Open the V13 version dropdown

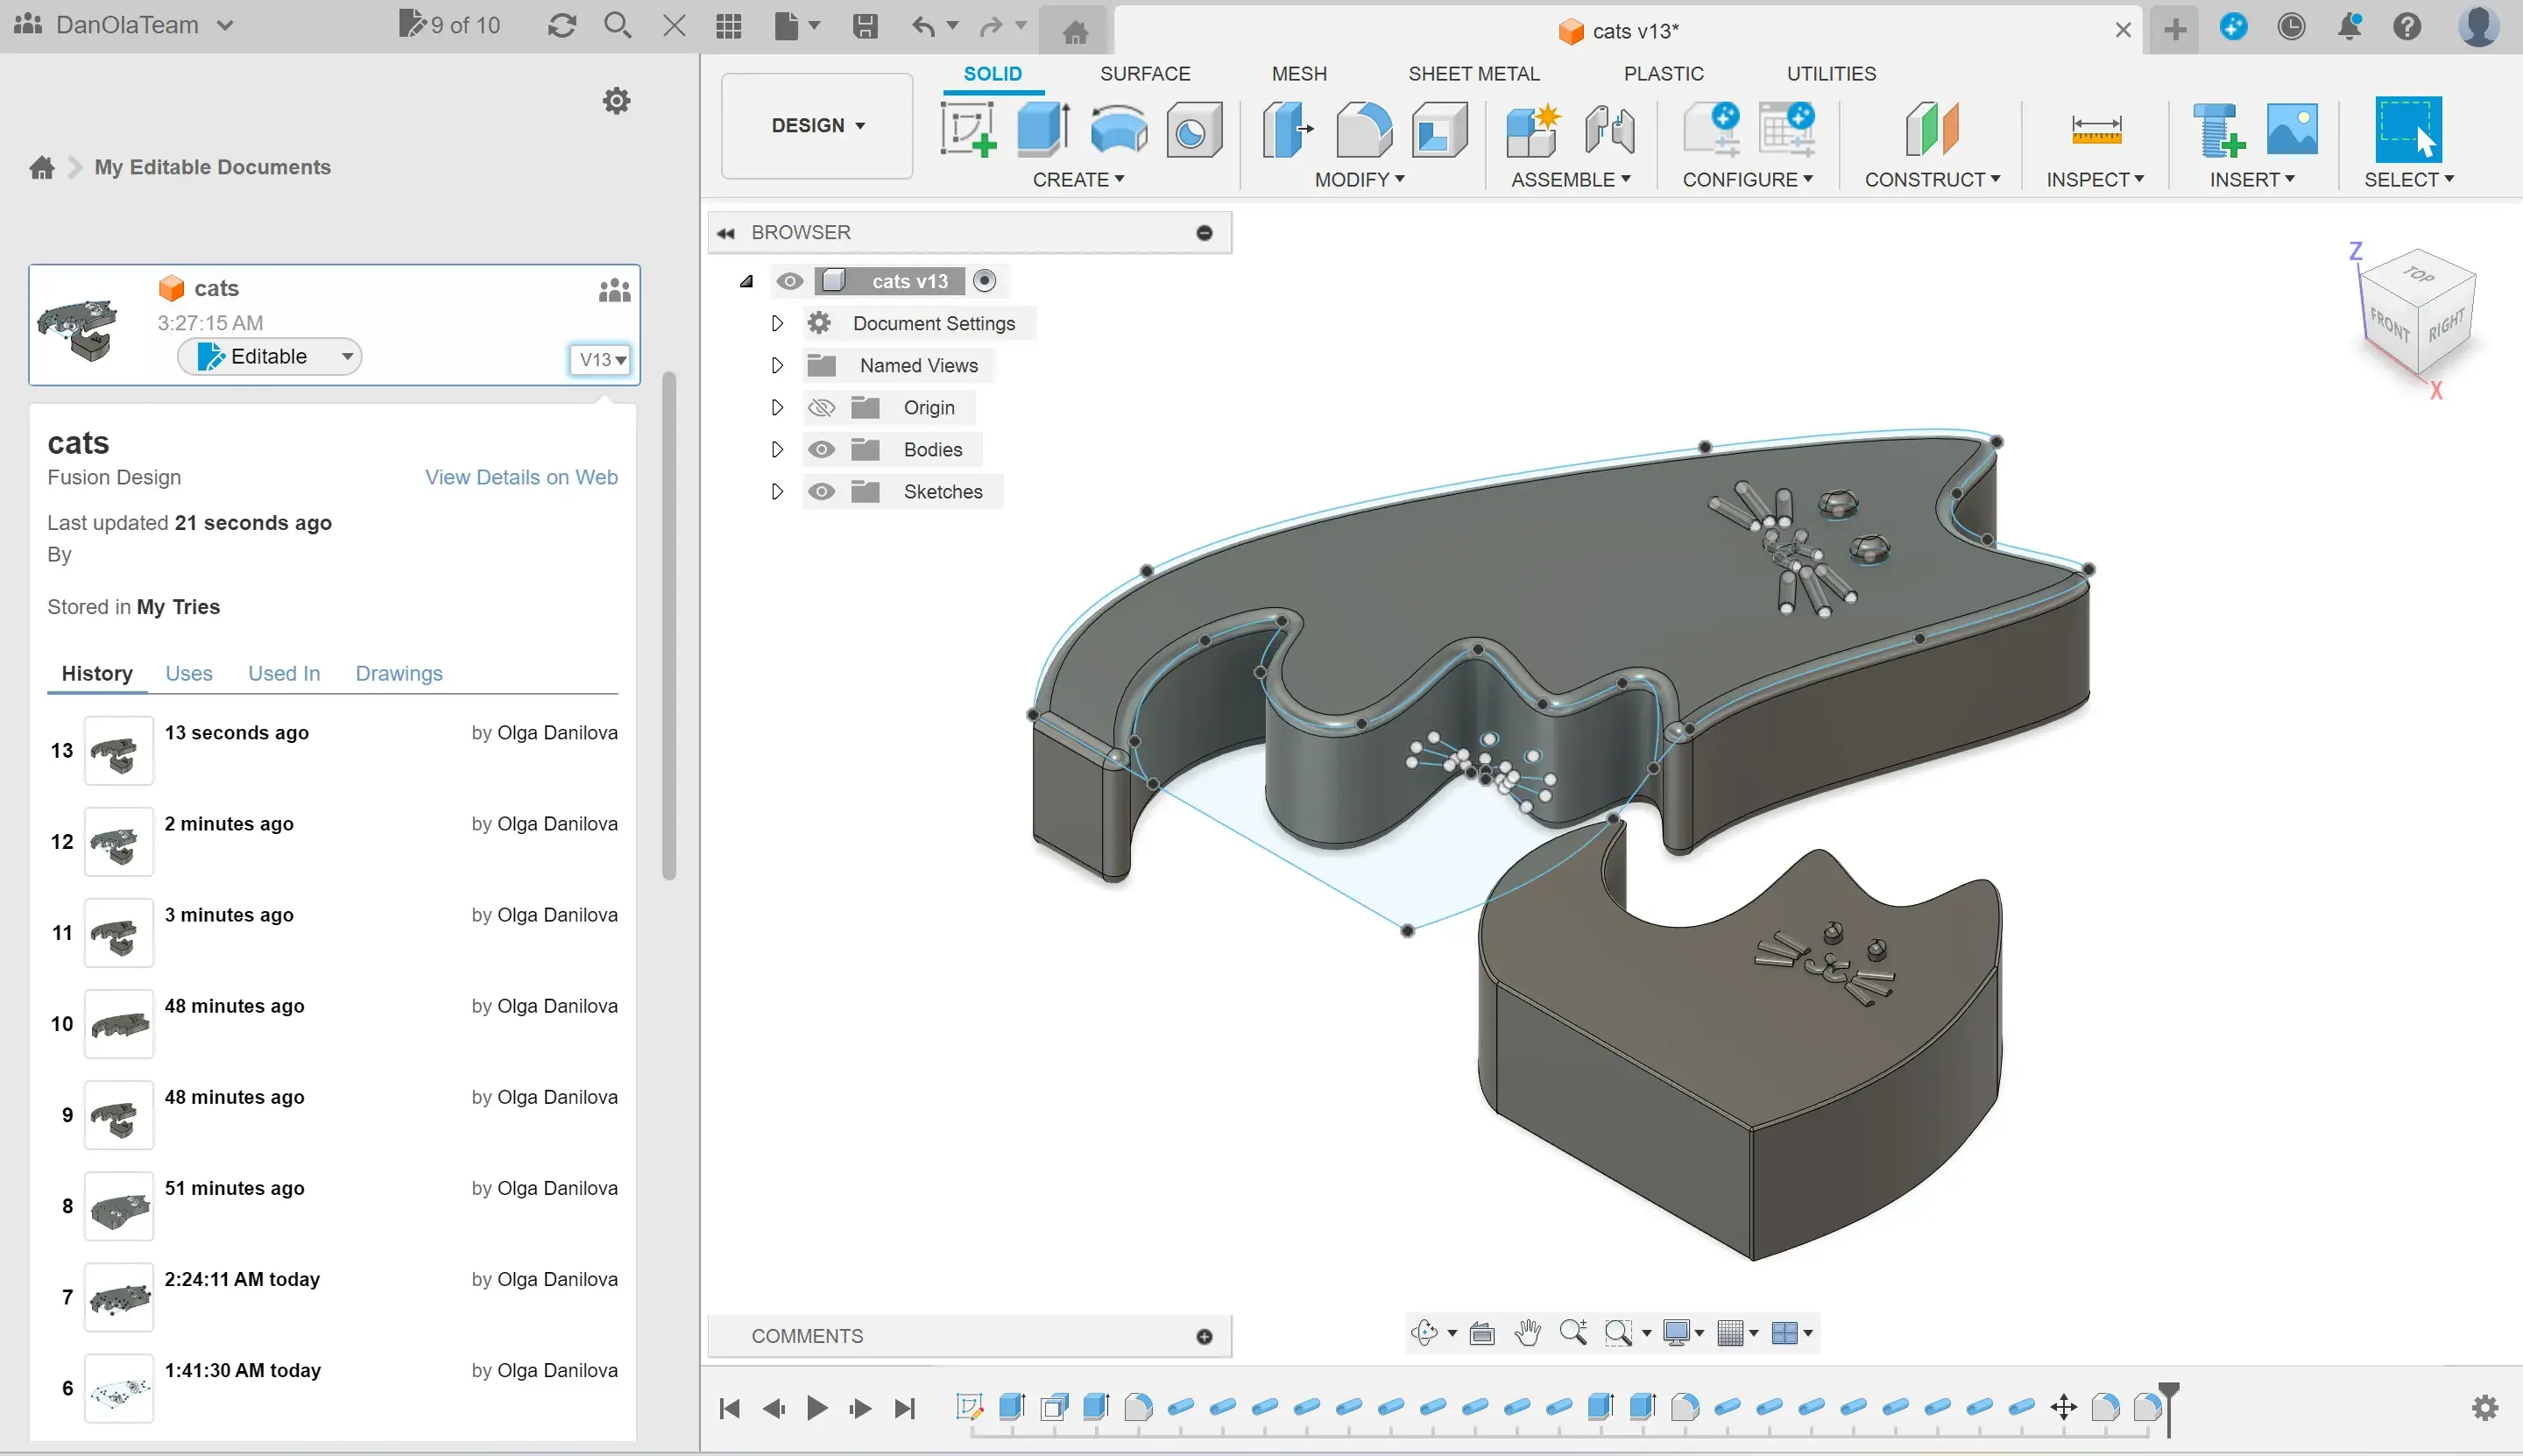coord(600,358)
